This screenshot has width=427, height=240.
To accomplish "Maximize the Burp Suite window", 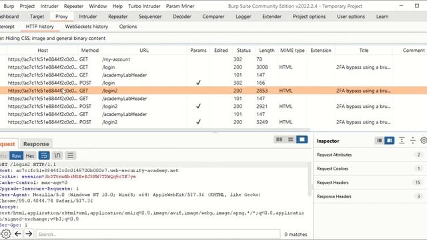I will click(417, 6).
